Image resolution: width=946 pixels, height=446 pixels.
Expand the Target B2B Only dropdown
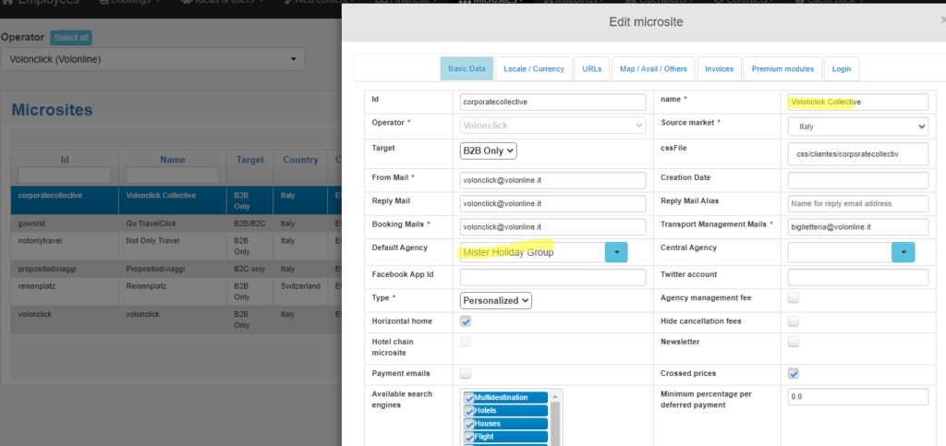tap(489, 151)
